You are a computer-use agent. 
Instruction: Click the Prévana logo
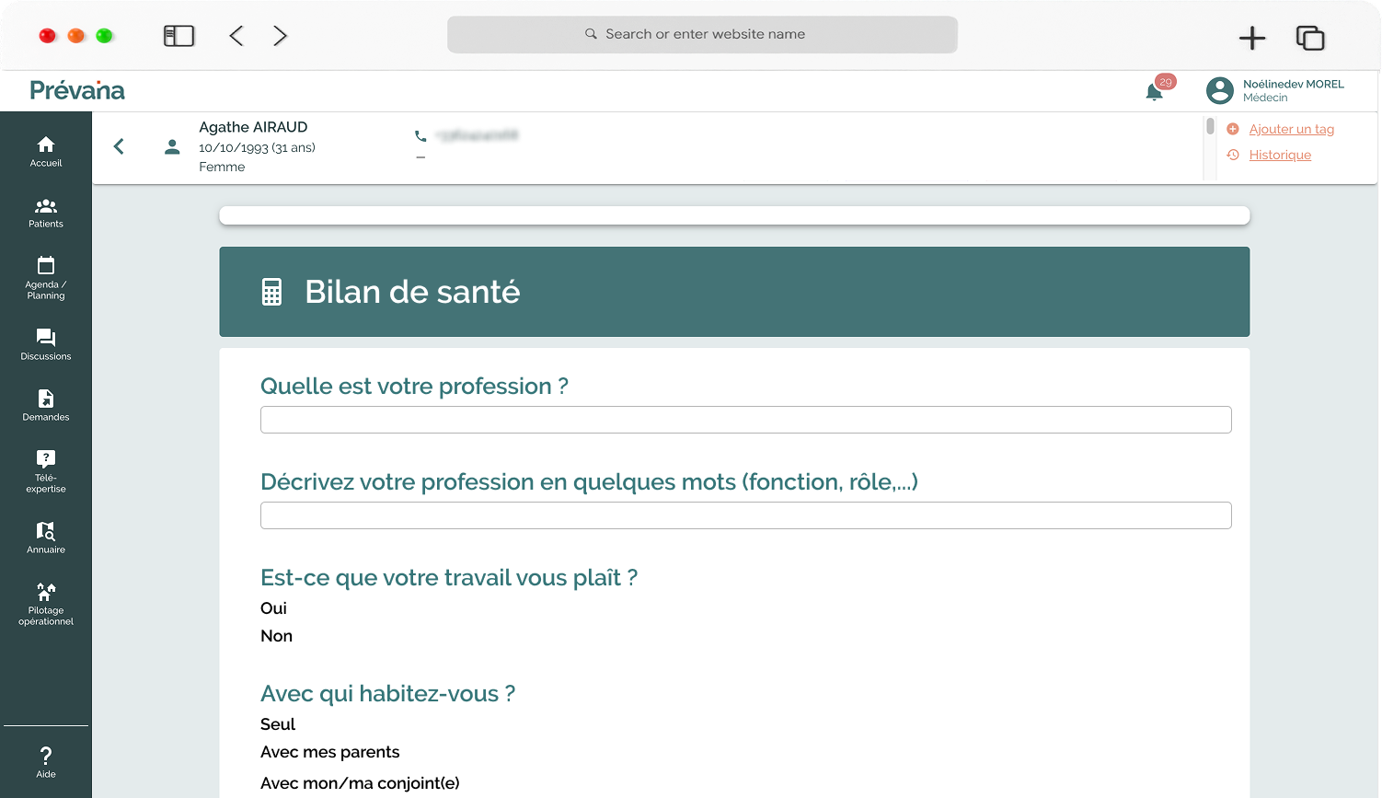(77, 90)
